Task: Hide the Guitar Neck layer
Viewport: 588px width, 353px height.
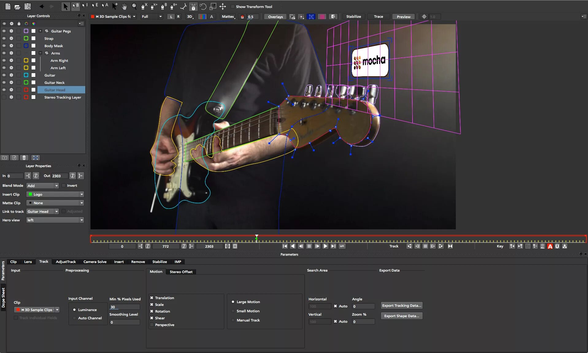Action: click(4, 82)
